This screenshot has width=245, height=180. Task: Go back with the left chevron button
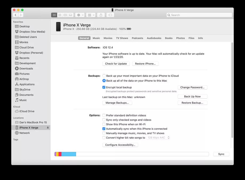coord(15,15)
